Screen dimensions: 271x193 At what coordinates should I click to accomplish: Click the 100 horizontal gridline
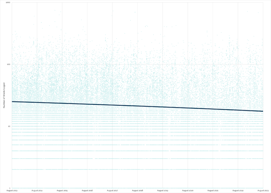132,64
